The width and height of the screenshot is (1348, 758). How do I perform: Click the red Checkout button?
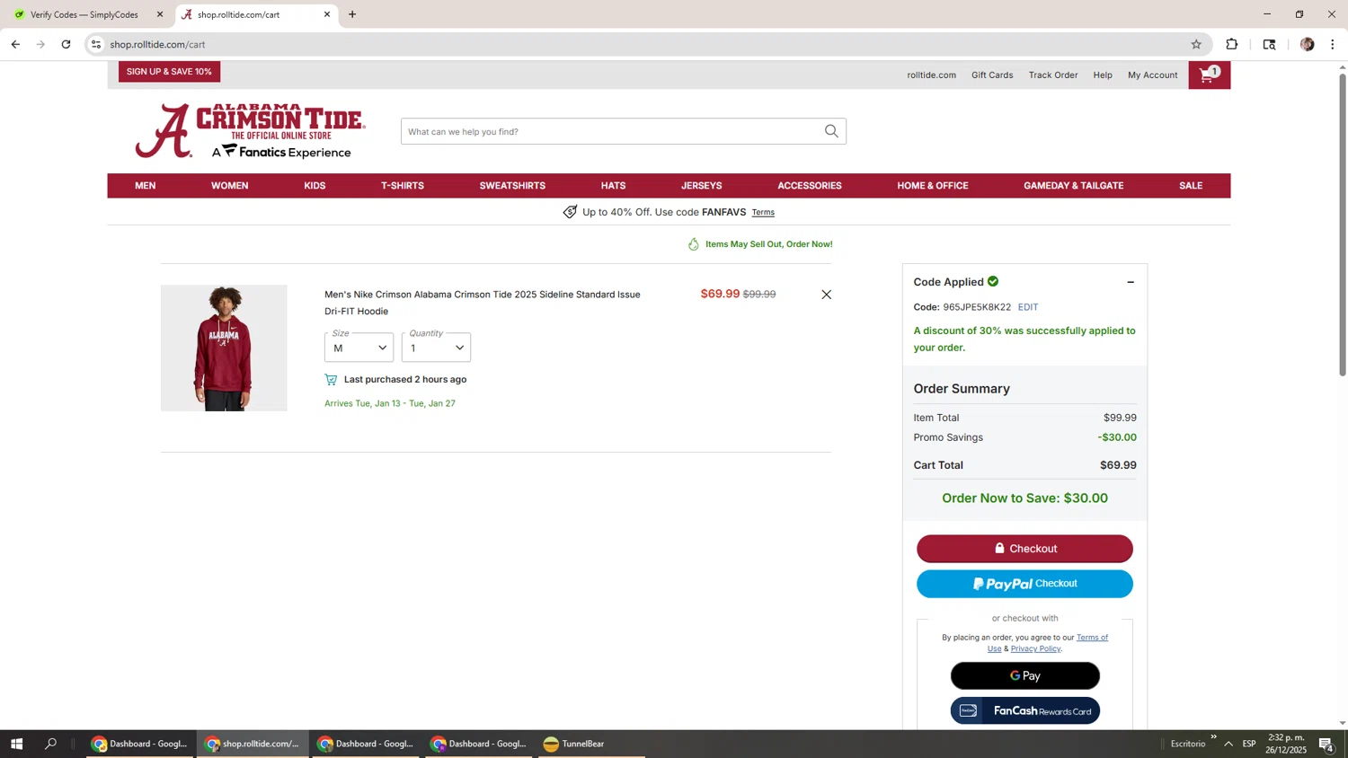coord(1024,549)
